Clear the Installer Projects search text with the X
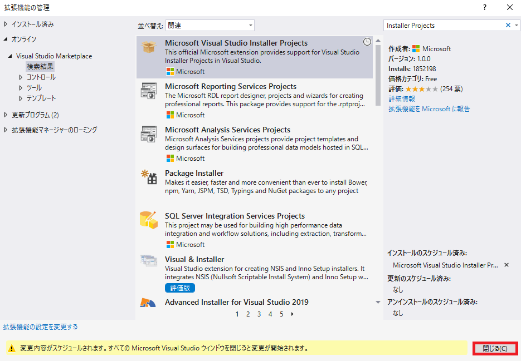Image resolution: width=521 pixels, height=361 pixels. tap(508, 25)
